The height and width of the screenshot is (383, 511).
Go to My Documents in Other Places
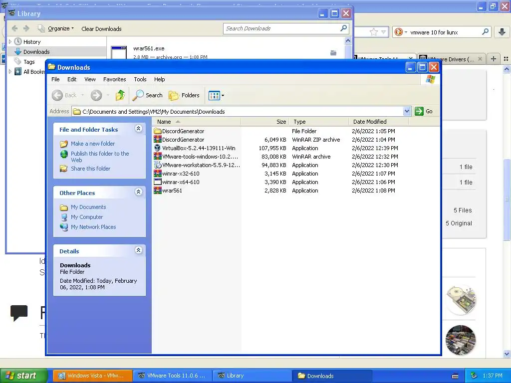coord(88,207)
